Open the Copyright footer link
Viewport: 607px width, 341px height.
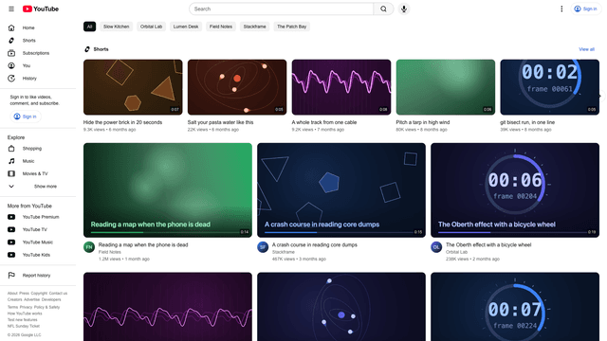click(39, 294)
